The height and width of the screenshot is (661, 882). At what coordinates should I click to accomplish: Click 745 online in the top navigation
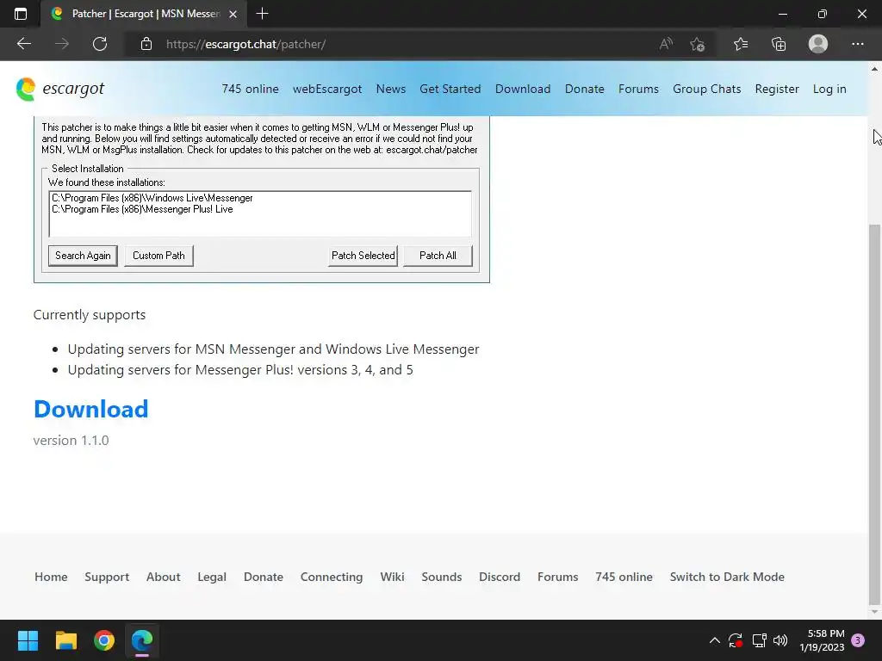(250, 89)
